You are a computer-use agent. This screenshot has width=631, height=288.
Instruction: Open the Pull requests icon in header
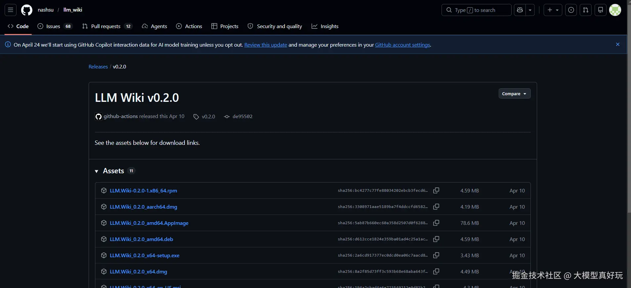click(586, 10)
